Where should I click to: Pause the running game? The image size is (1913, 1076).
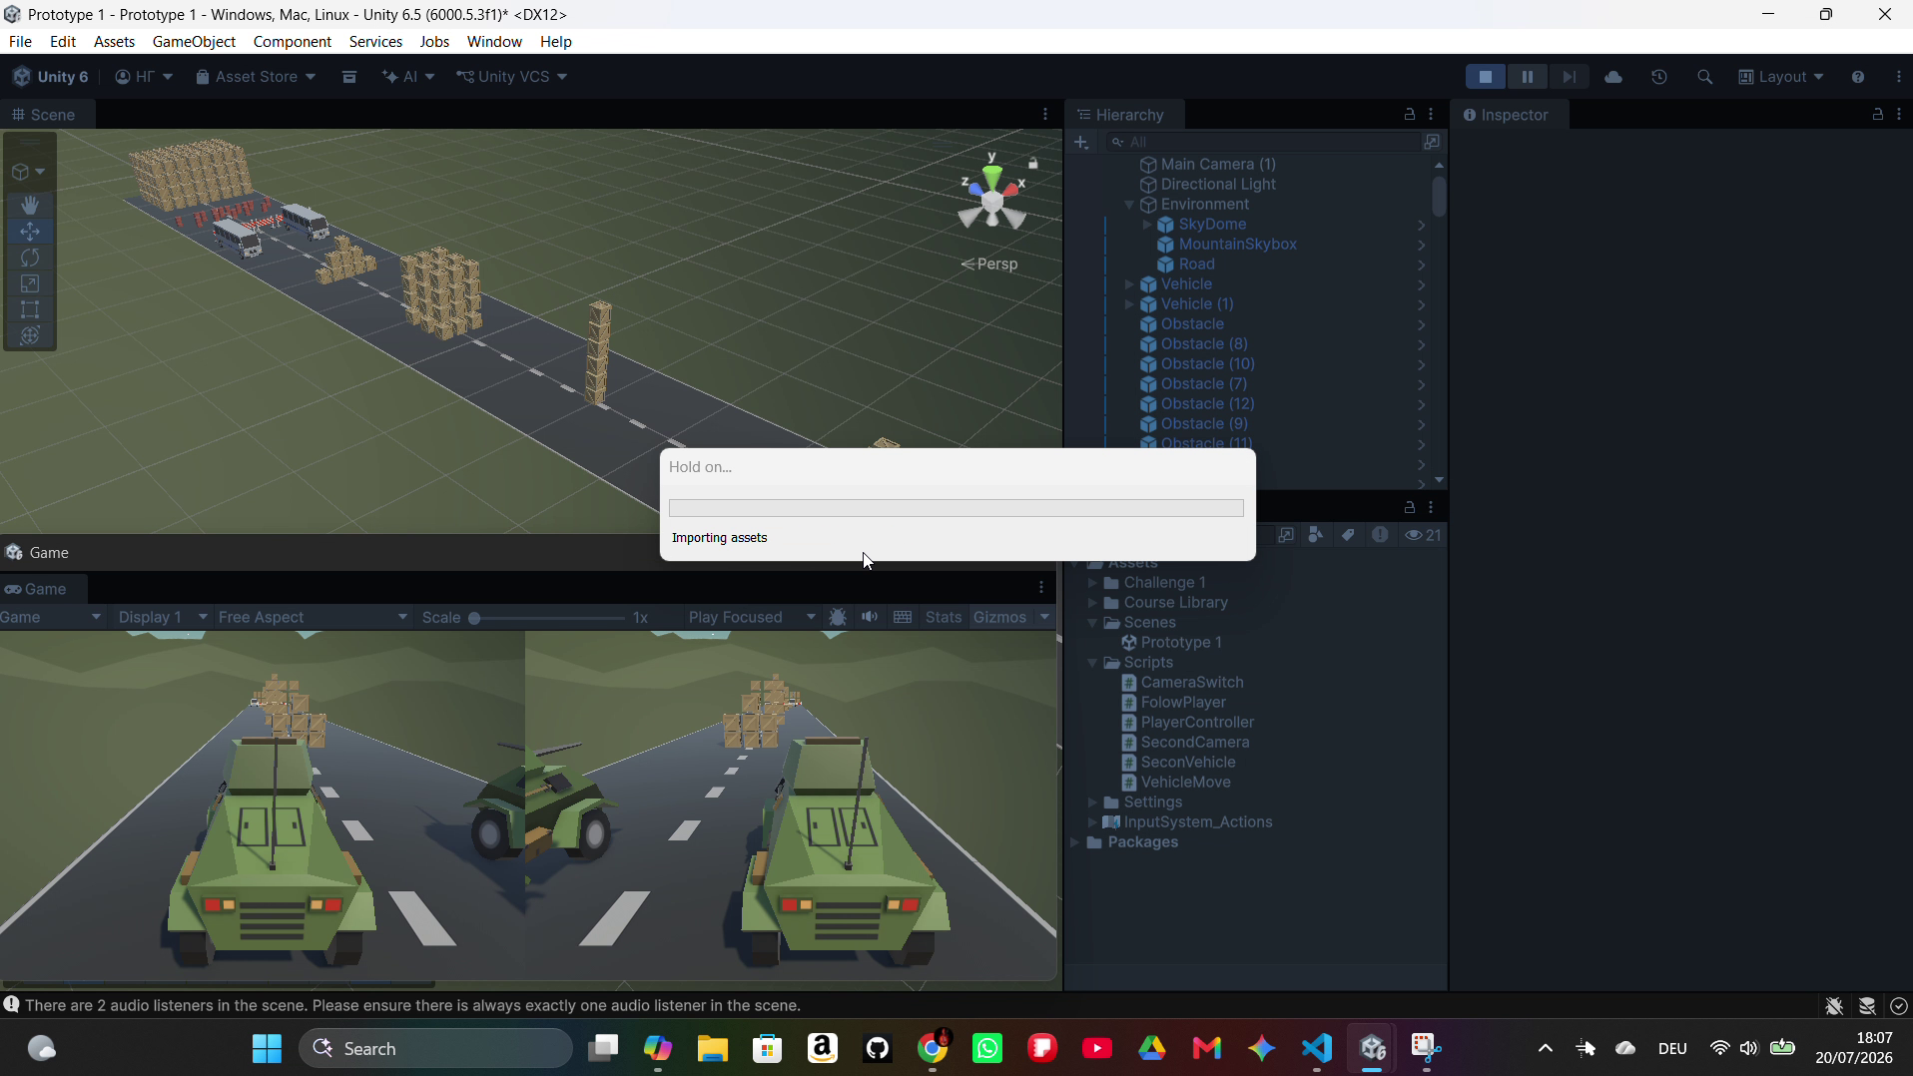(x=1527, y=77)
